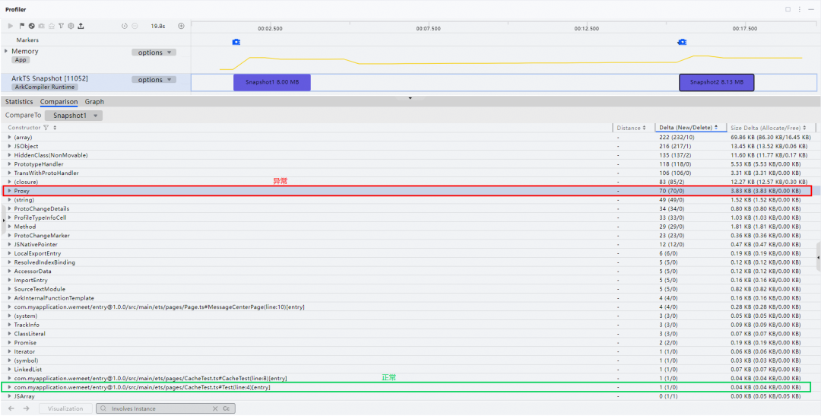This screenshot has width=821, height=416.
Task: Select the MessageCenterPage(line:10) row
Action: (410, 307)
